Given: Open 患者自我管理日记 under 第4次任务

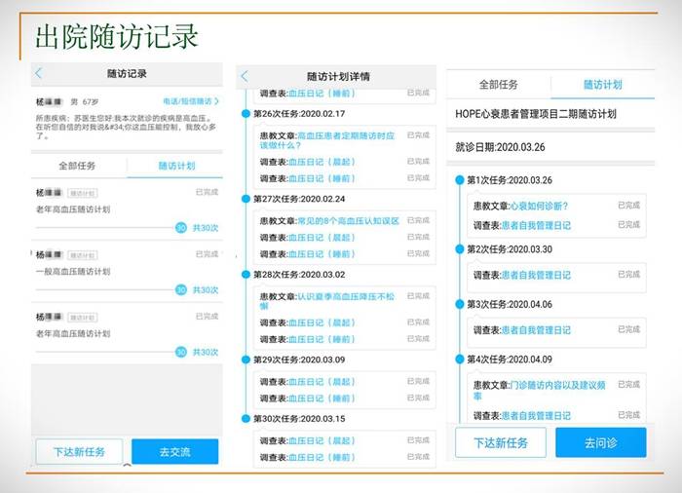Looking at the screenshot, I should [536, 416].
